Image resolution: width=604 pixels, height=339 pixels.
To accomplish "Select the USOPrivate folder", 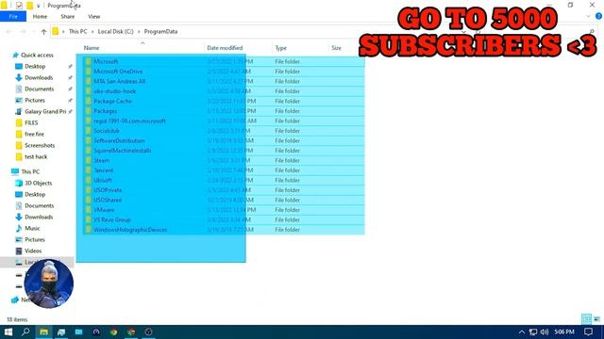I will (108, 190).
